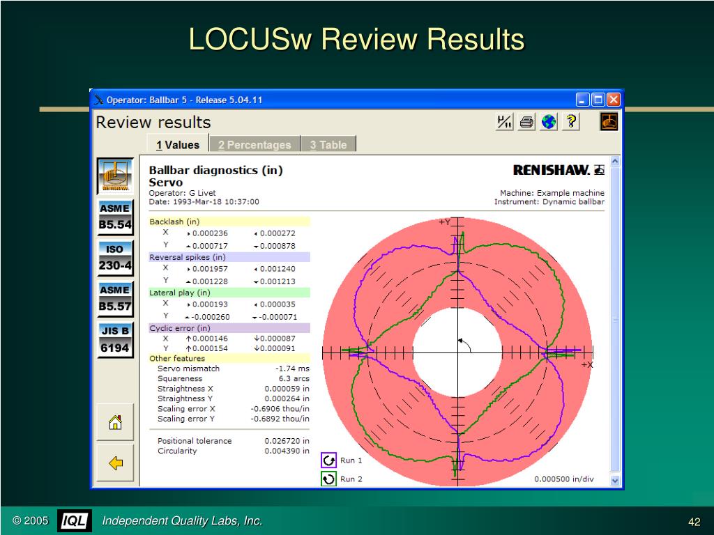Screen dimensions: 714x535
Task: Switch to the 1 Values tab
Action: (x=178, y=145)
